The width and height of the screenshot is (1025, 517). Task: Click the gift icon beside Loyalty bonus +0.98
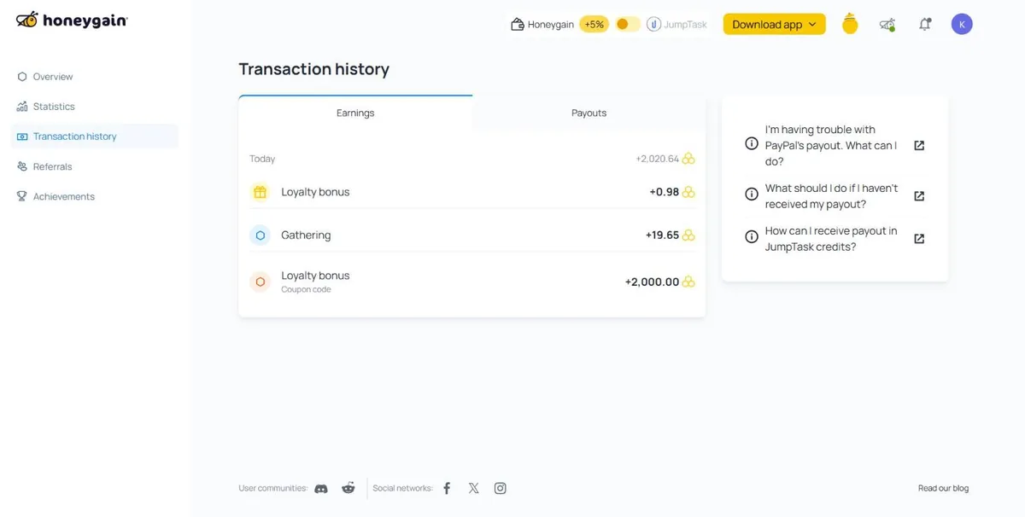pos(261,192)
